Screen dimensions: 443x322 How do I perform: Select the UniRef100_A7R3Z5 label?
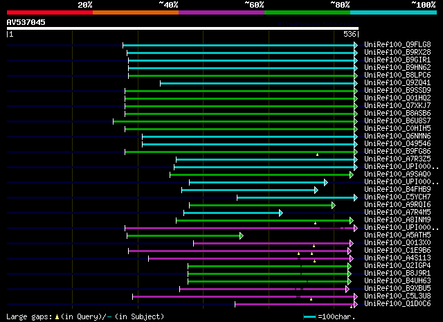[397, 159]
